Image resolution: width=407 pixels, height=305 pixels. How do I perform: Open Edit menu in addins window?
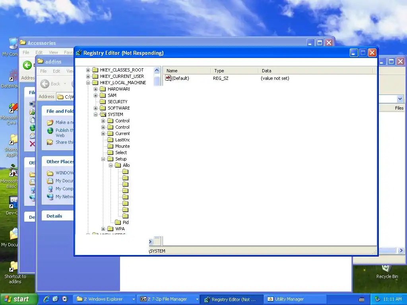[x=56, y=71]
